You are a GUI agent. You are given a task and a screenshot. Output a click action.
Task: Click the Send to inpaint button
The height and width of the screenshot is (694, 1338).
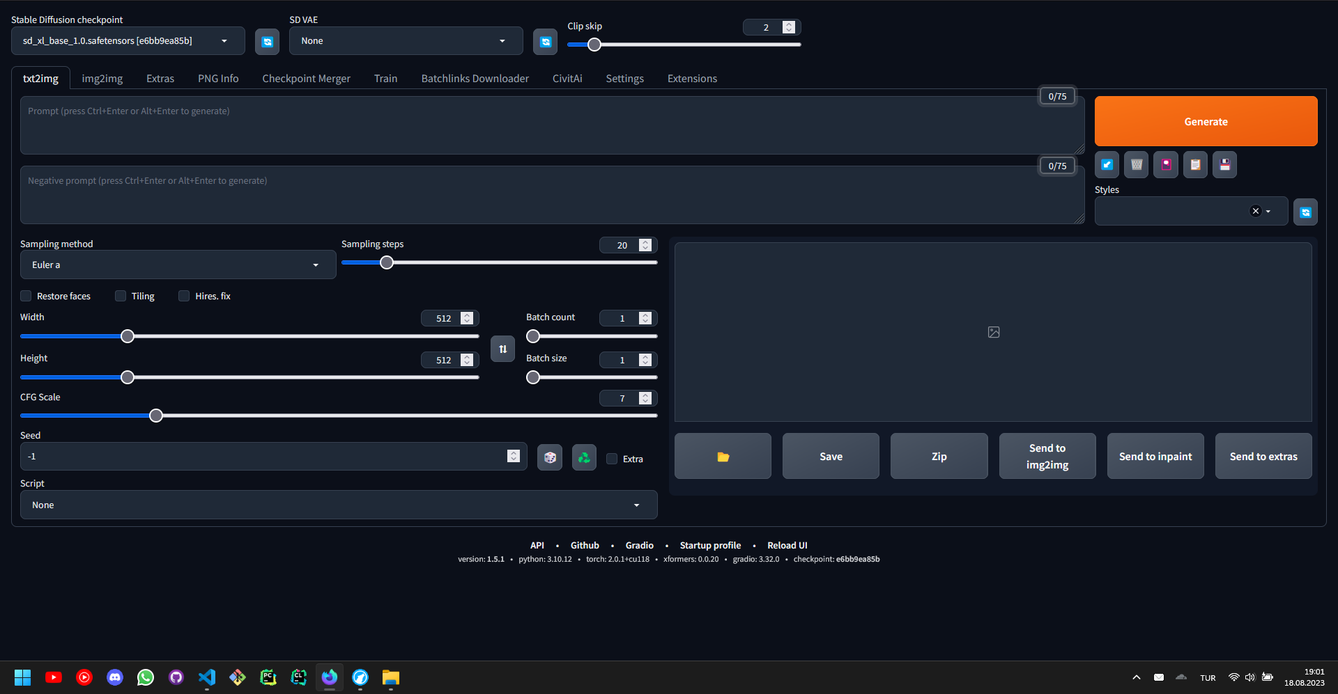[x=1155, y=457]
